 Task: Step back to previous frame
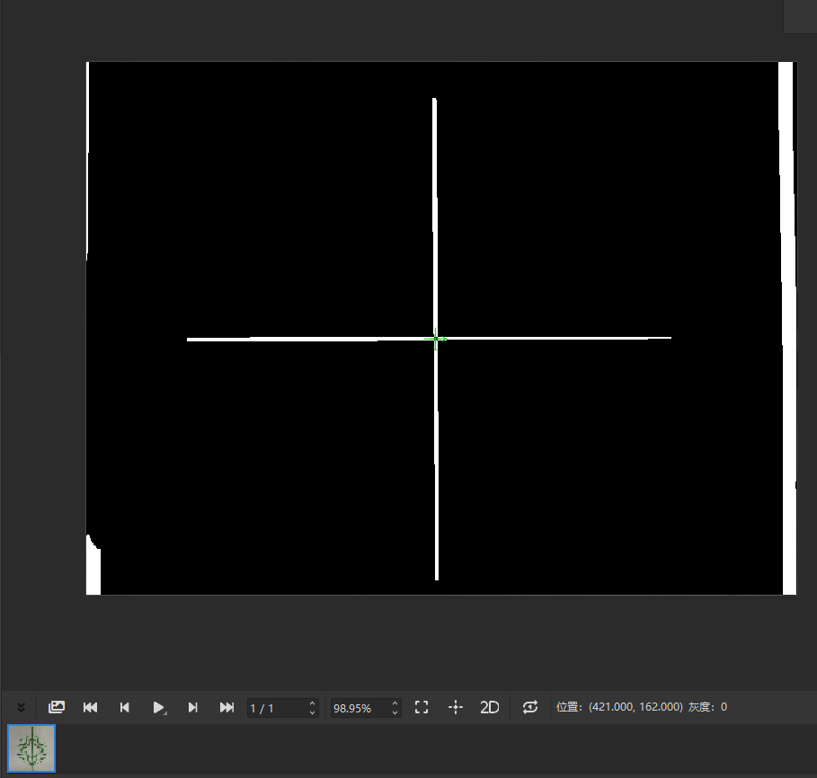125,708
